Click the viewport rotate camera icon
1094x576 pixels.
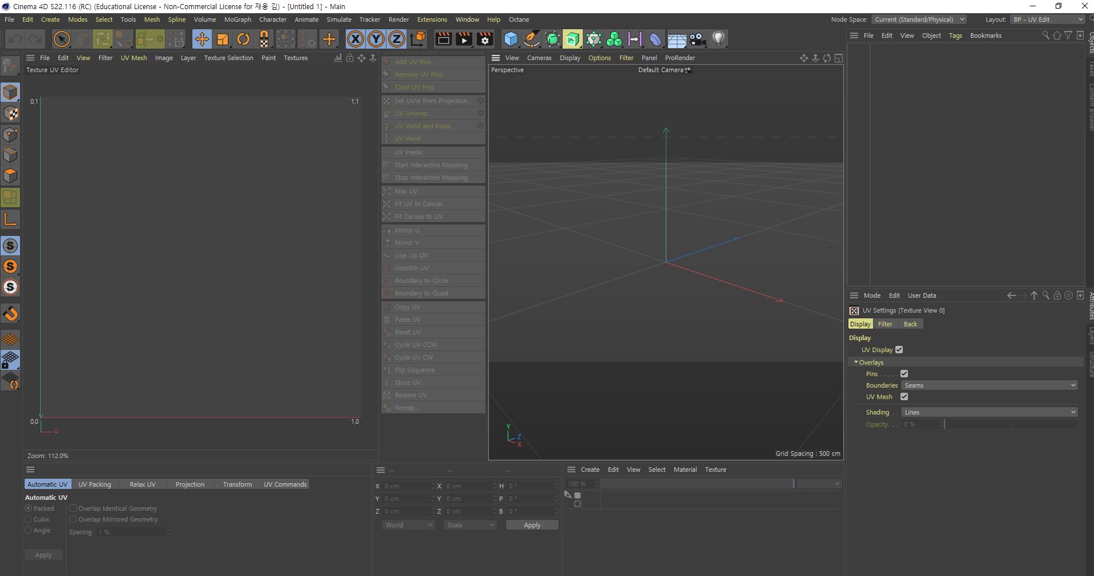827,58
